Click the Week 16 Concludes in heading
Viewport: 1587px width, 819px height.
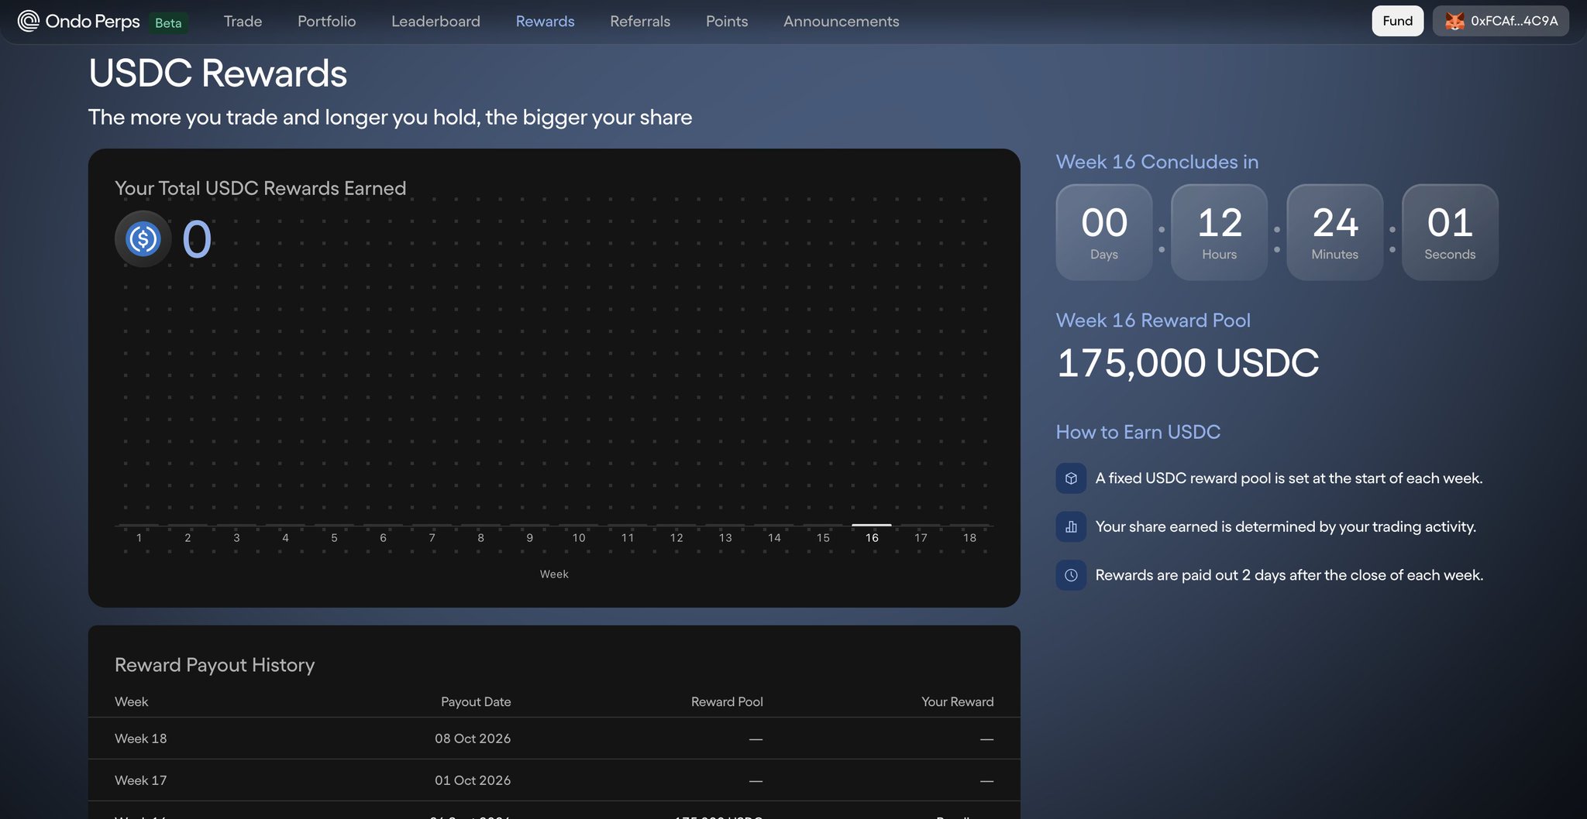(x=1157, y=162)
